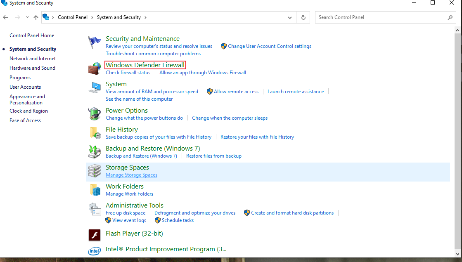Screen dimensions: 462x262
Task: Expand chevron before Control Panel breadcrumb
Action: [x=53, y=17]
